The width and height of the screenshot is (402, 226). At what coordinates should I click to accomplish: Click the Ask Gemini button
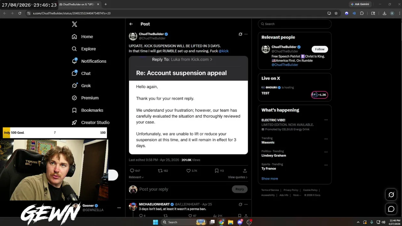point(360,4)
